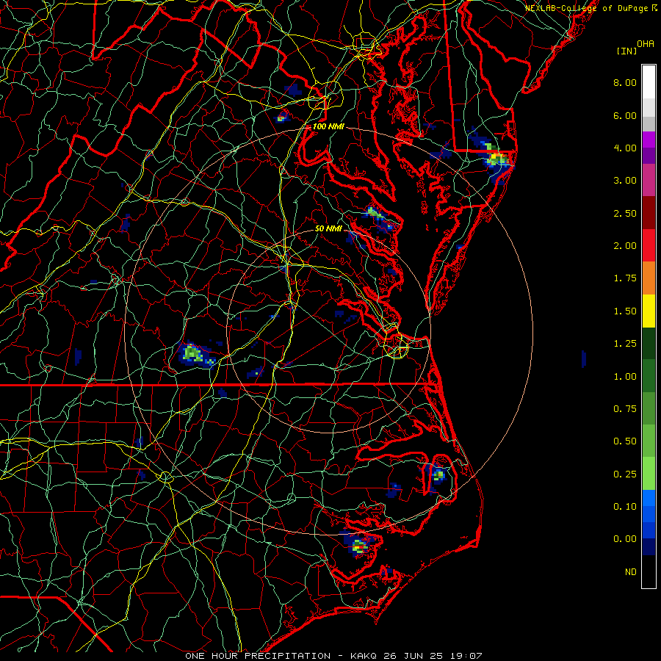Click the bright red color bar segment
Image resolution: width=661 pixels, height=661 pixels.
649,245
